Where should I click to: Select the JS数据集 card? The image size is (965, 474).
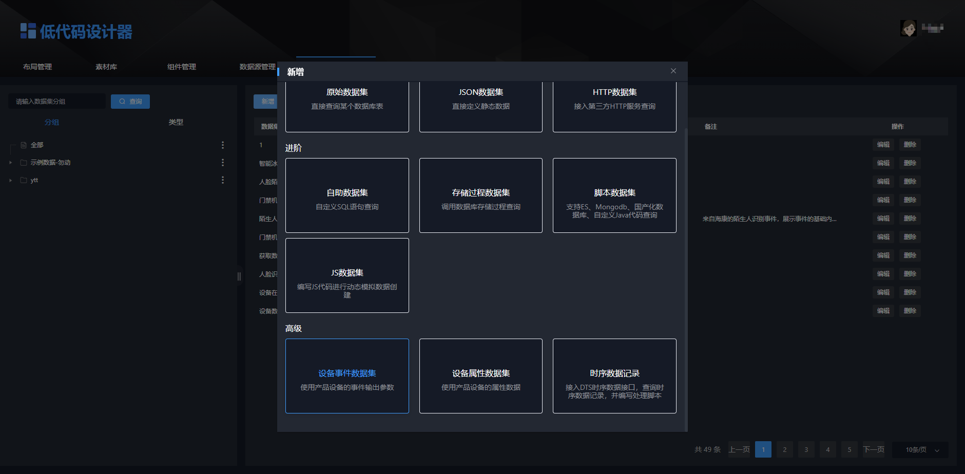[347, 275]
